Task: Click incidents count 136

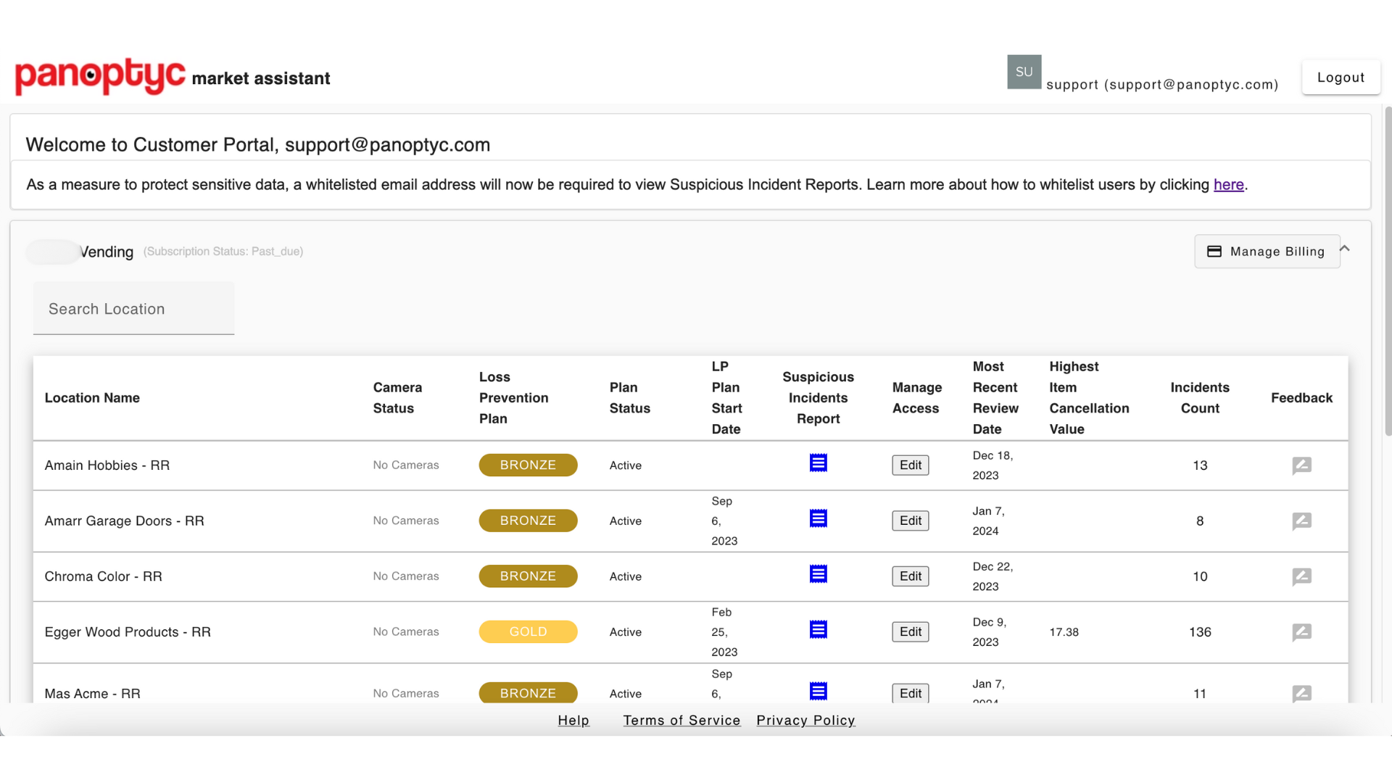Action: (1200, 632)
